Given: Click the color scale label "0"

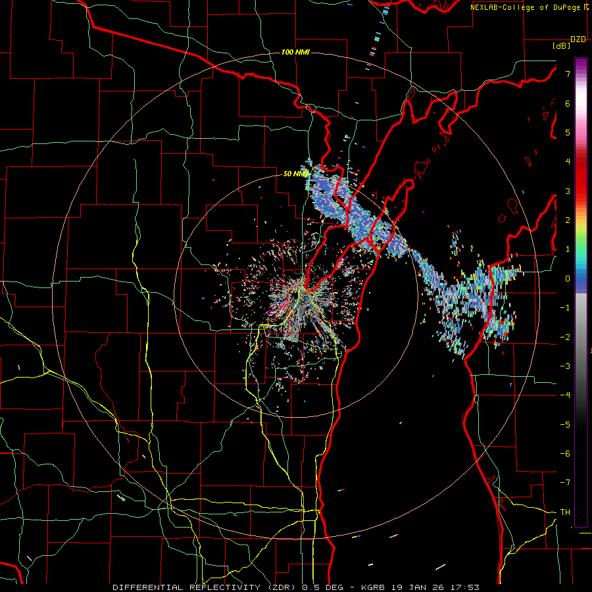Looking at the screenshot, I should [x=568, y=279].
